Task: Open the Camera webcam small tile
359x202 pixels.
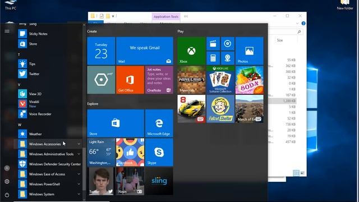Action: point(227,58)
